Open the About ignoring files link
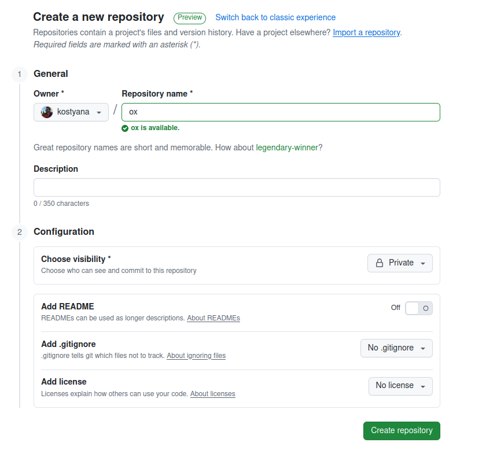This screenshot has width=486, height=454. [196, 356]
